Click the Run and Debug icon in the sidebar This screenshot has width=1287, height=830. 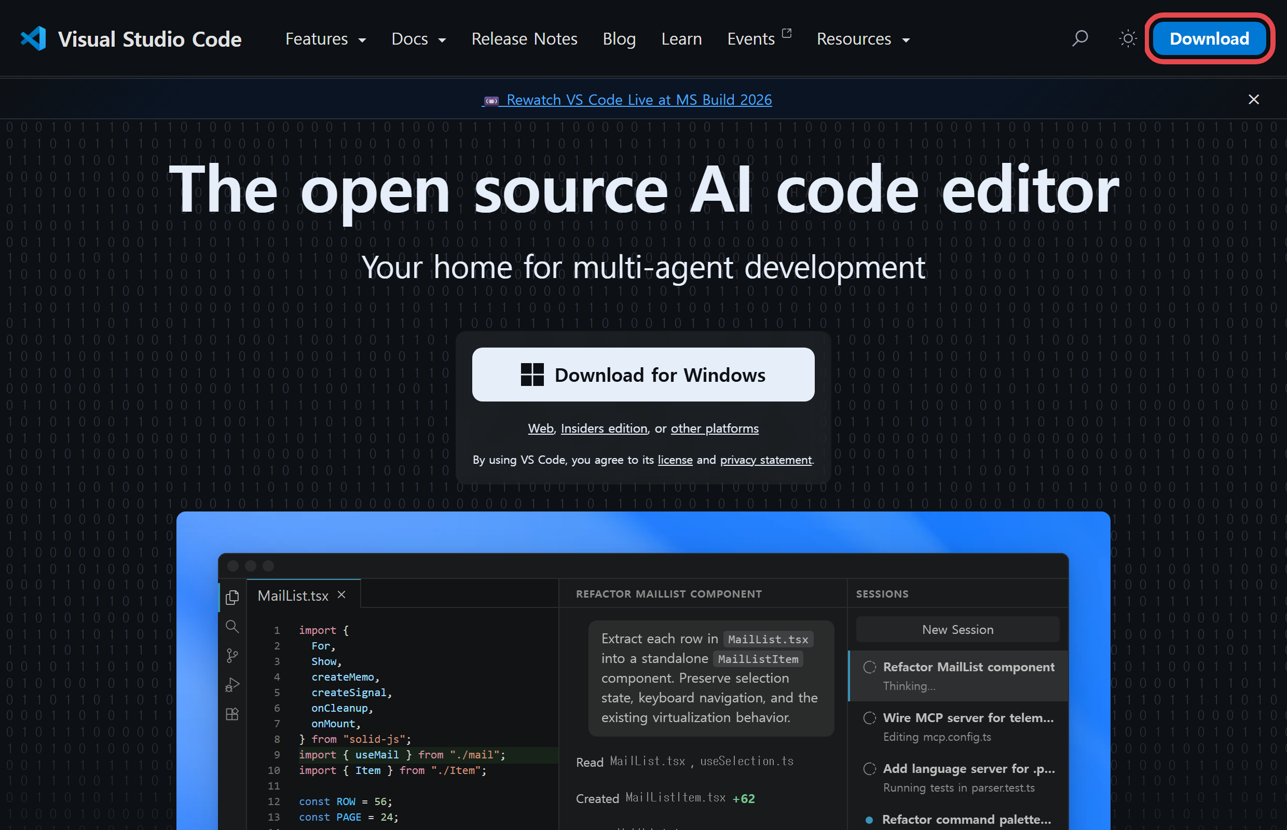pyautogui.click(x=232, y=684)
